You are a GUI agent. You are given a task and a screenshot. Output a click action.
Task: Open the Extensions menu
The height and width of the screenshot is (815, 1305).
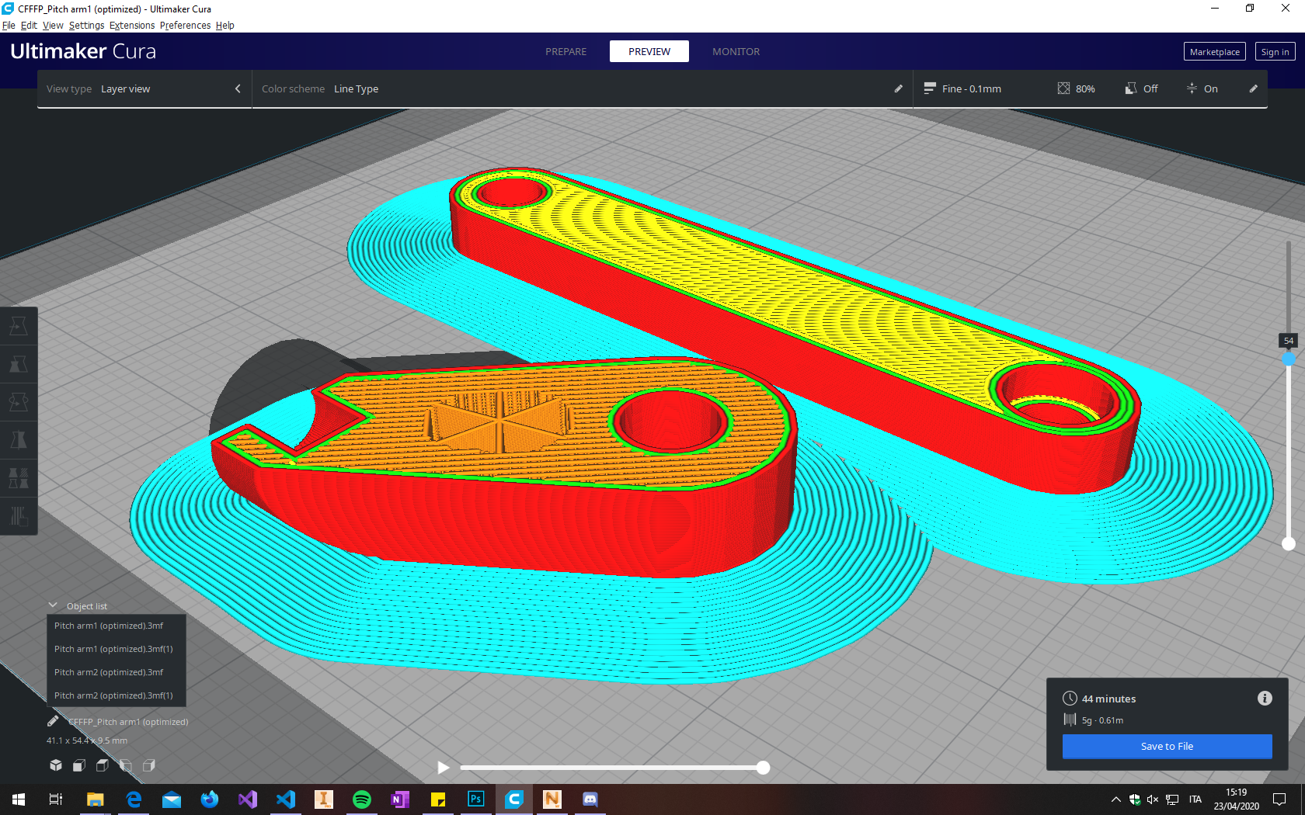coord(132,25)
